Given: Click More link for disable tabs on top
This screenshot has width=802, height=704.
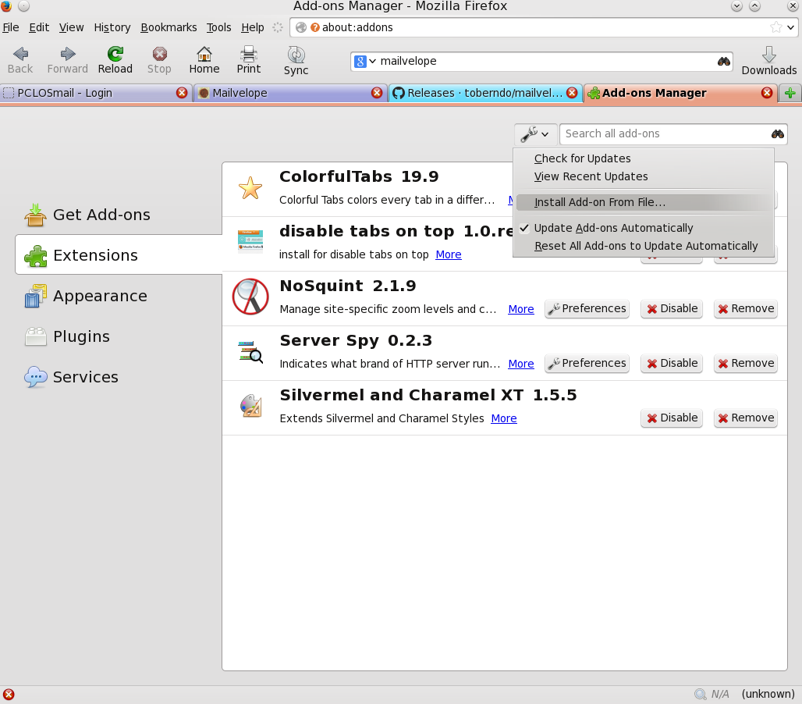Looking at the screenshot, I should (x=449, y=254).
